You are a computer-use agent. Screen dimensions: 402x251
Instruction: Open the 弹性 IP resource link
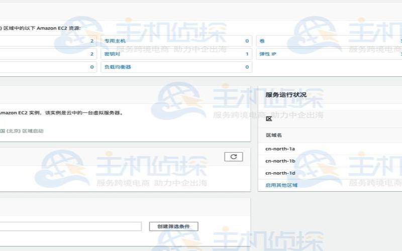coord(268,54)
